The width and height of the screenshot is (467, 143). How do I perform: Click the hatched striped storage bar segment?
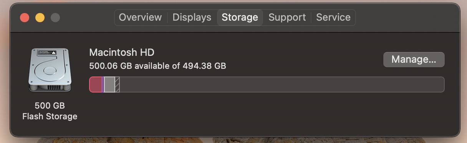tap(118, 84)
